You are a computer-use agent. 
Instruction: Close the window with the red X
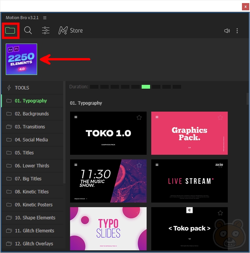click(x=245, y=7)
